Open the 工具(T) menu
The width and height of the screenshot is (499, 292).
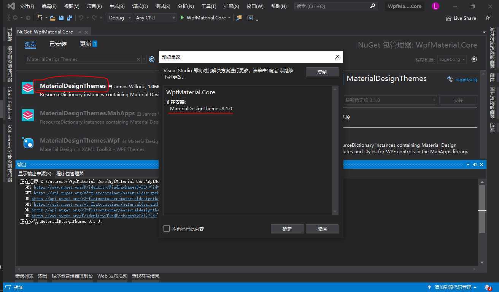pos(209,6)
